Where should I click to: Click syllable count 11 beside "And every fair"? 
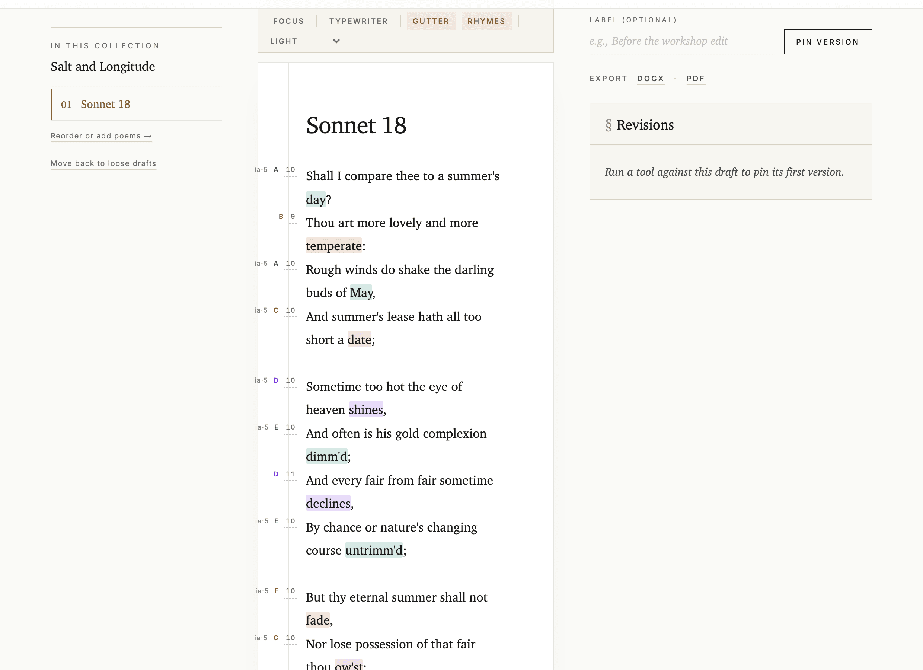coord(290,474)
